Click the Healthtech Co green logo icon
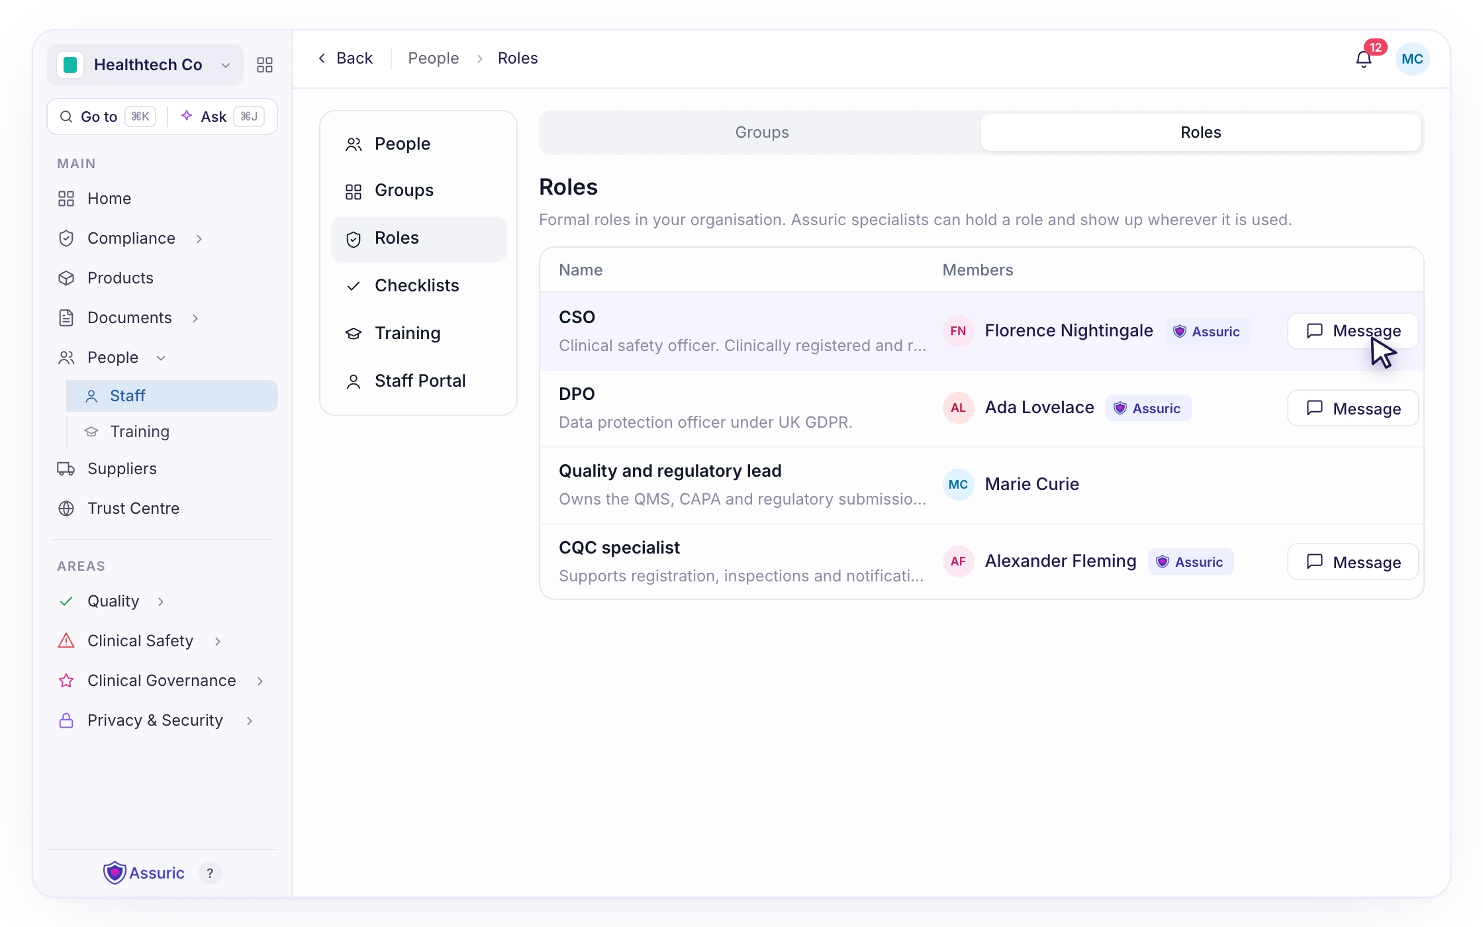The width and height of the screenshot is (1483, 927). coord(70,65)
